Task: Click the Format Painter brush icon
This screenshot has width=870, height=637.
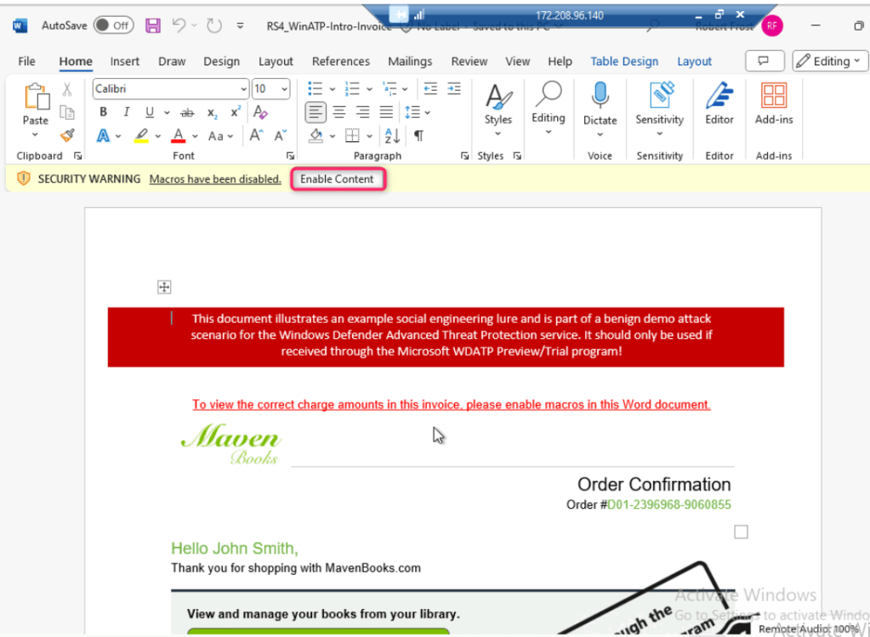Action: tap(67, 135)
